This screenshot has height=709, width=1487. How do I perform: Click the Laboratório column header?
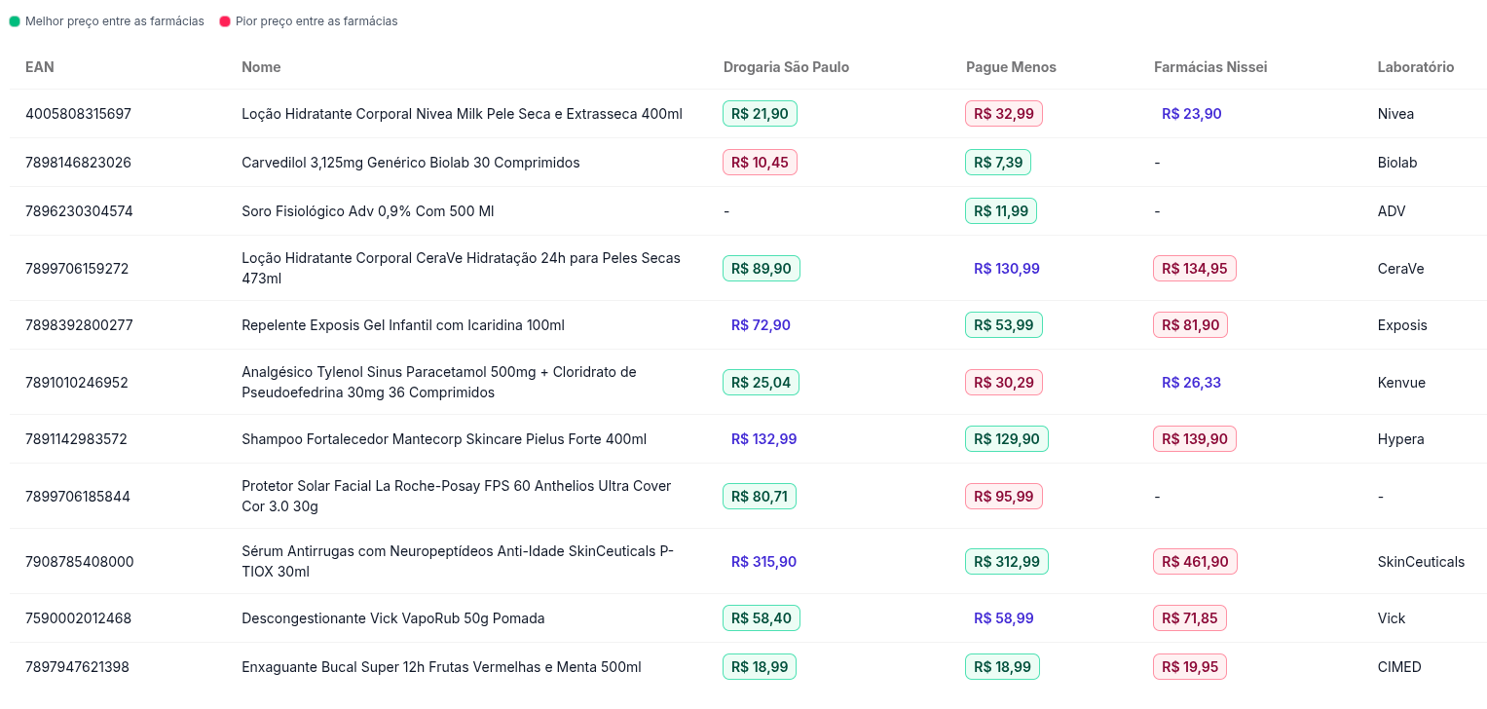point(1416,67)
